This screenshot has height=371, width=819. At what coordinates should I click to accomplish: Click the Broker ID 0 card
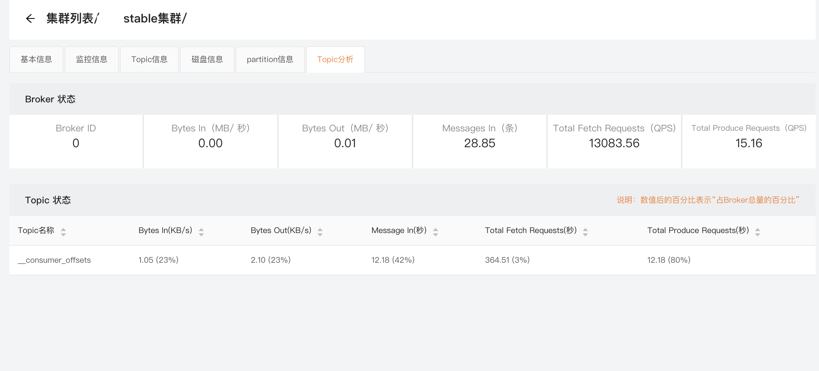click(x=76, y=141)
